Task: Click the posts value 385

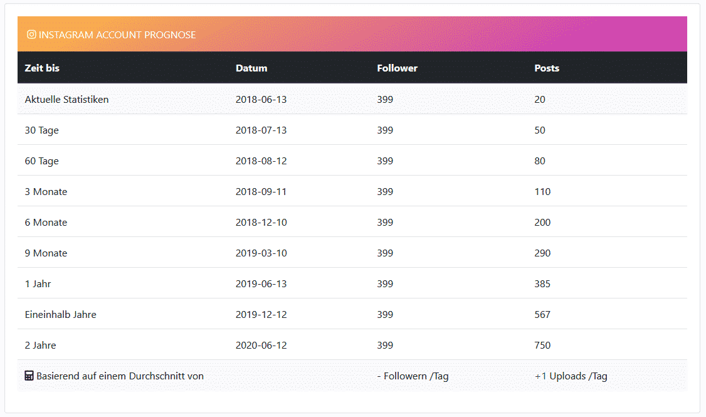Action: tap(542, 283)
